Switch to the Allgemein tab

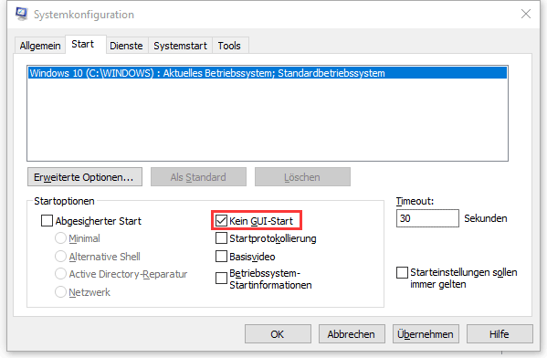(x=40, y=46)
